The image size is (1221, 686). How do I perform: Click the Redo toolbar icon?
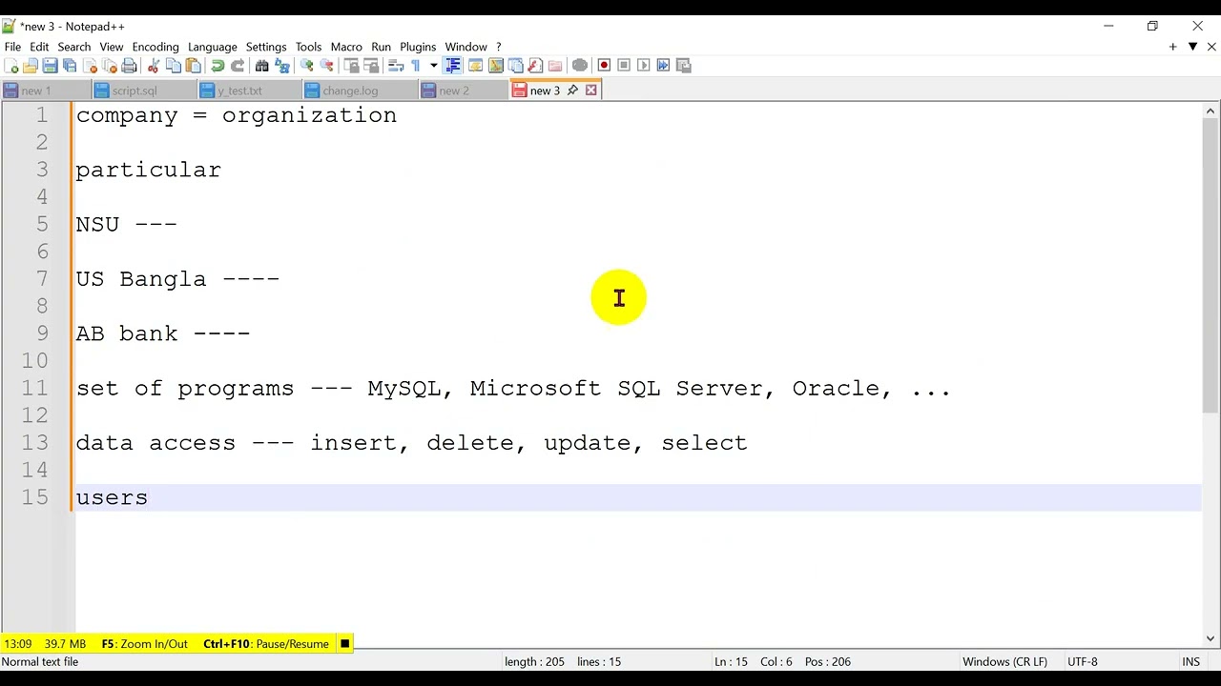(x=238, y=66)
